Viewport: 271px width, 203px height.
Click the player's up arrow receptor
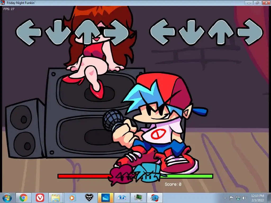point(221,32)
